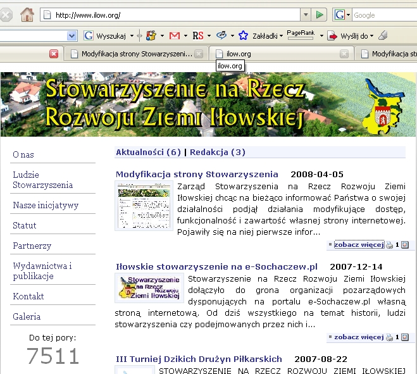The image size is (417, 374).
Task: Open the Zakładki bookmarks dropdown
Action: point(268,36)
